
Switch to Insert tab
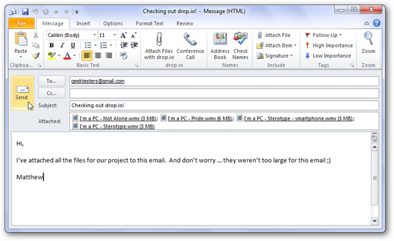[x=83, y=23]
